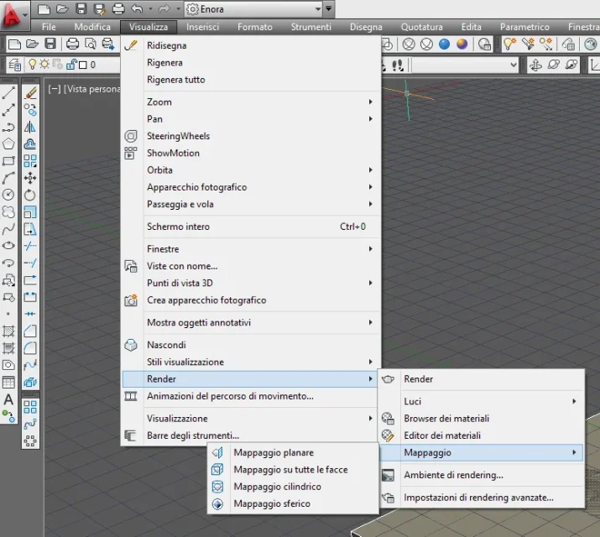600x537 pixels.
Task: Select the Erase modify tool
Action: click(30, 92)
